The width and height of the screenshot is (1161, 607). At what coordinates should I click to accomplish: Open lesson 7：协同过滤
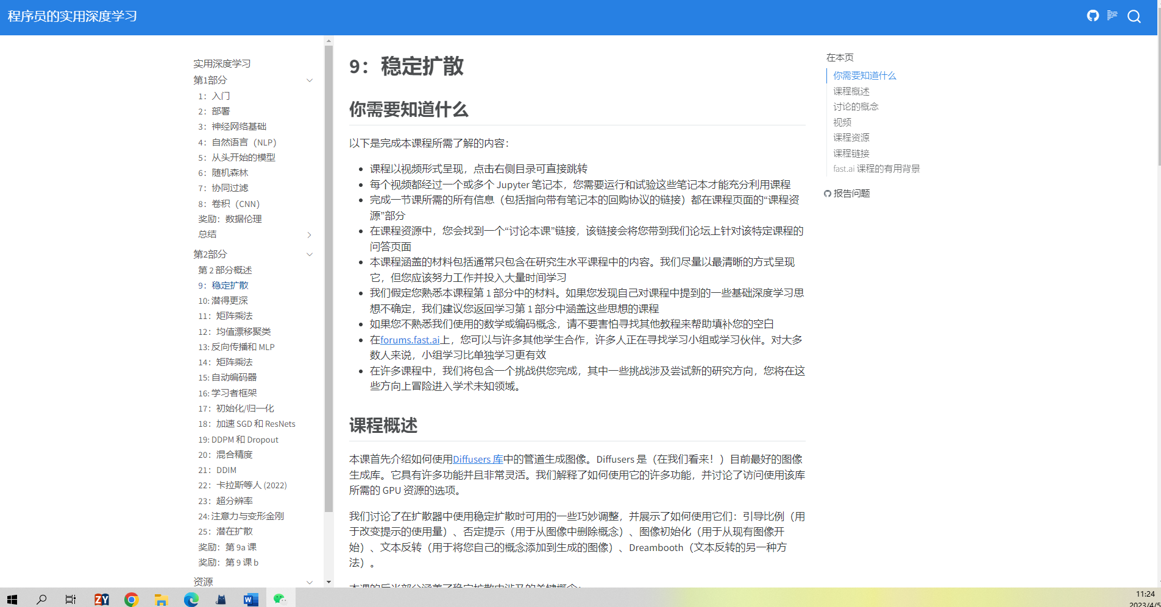click(223, 188)
